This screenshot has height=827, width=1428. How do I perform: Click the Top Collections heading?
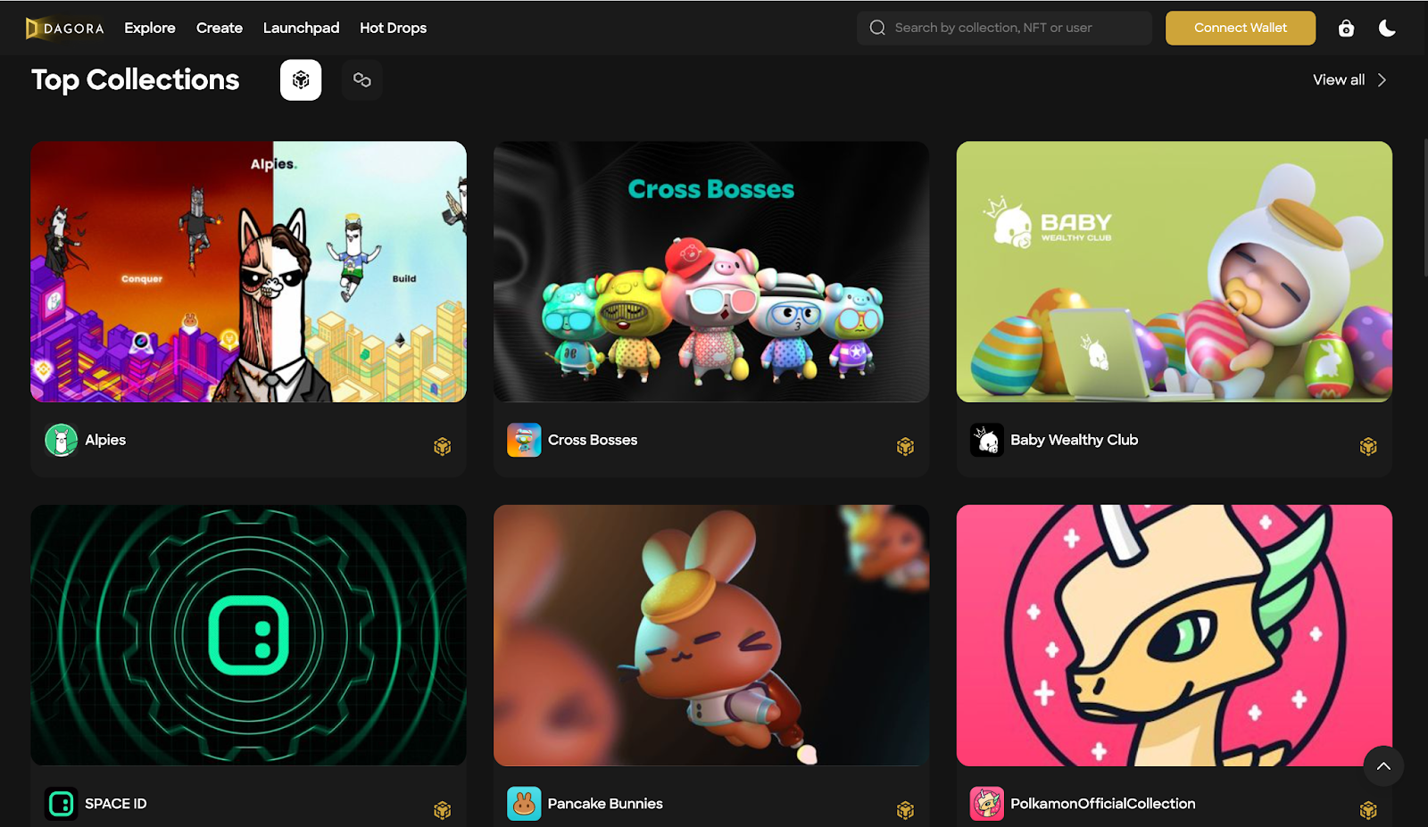[x=136, y=80]
